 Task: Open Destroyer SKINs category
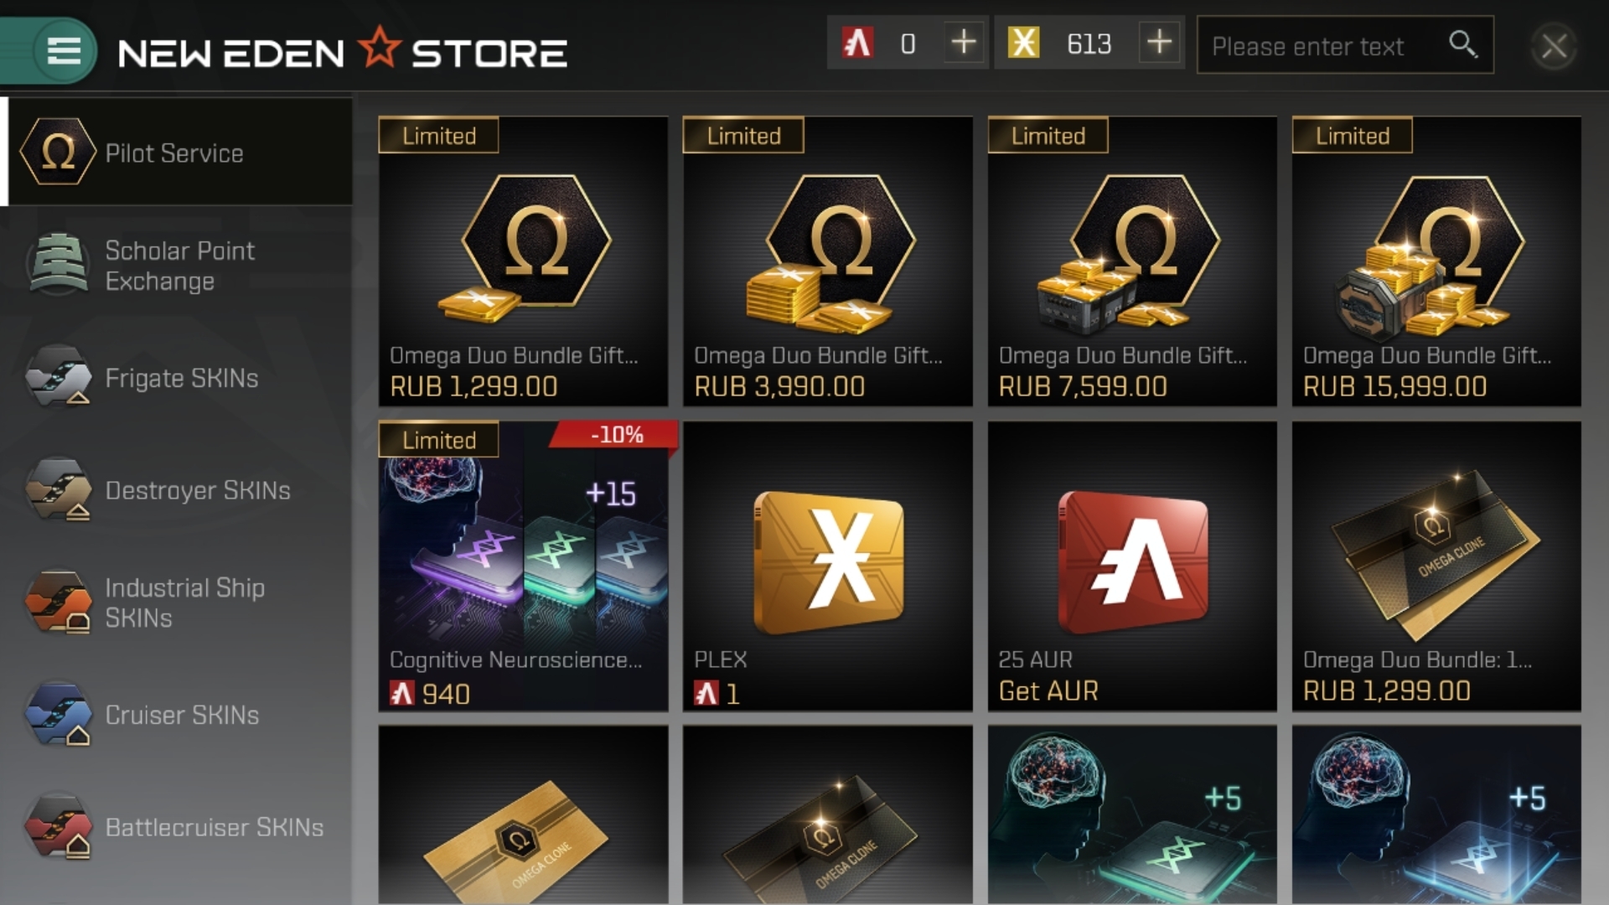coord(177,490)
